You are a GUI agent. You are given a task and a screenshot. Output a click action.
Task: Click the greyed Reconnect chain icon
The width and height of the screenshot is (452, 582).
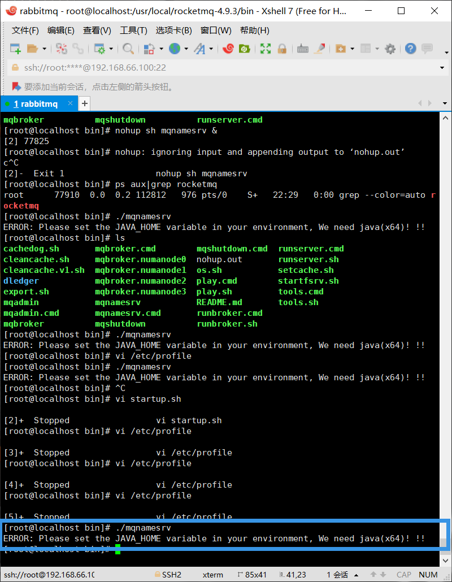pos(78,49)
